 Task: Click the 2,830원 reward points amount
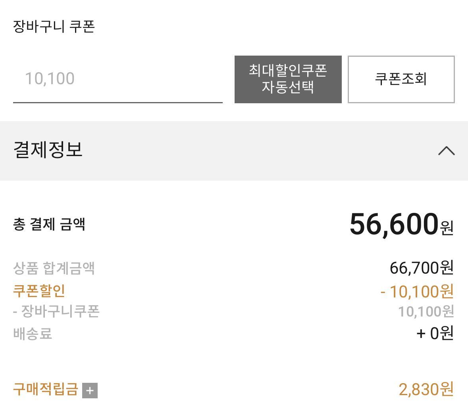[426, 390]
